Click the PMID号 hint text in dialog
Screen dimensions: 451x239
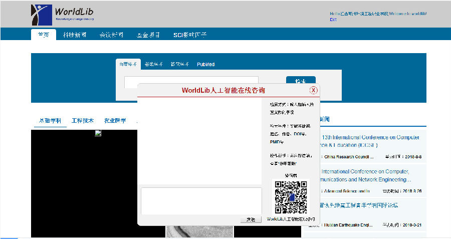click(277, 142)
